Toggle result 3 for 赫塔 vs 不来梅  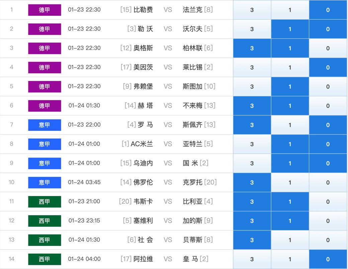point(252,106)
